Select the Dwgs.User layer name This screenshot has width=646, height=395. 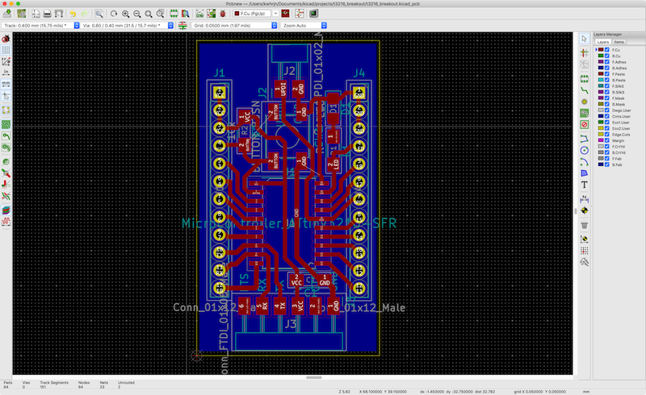pyautogui.click(x=621, y=110)
